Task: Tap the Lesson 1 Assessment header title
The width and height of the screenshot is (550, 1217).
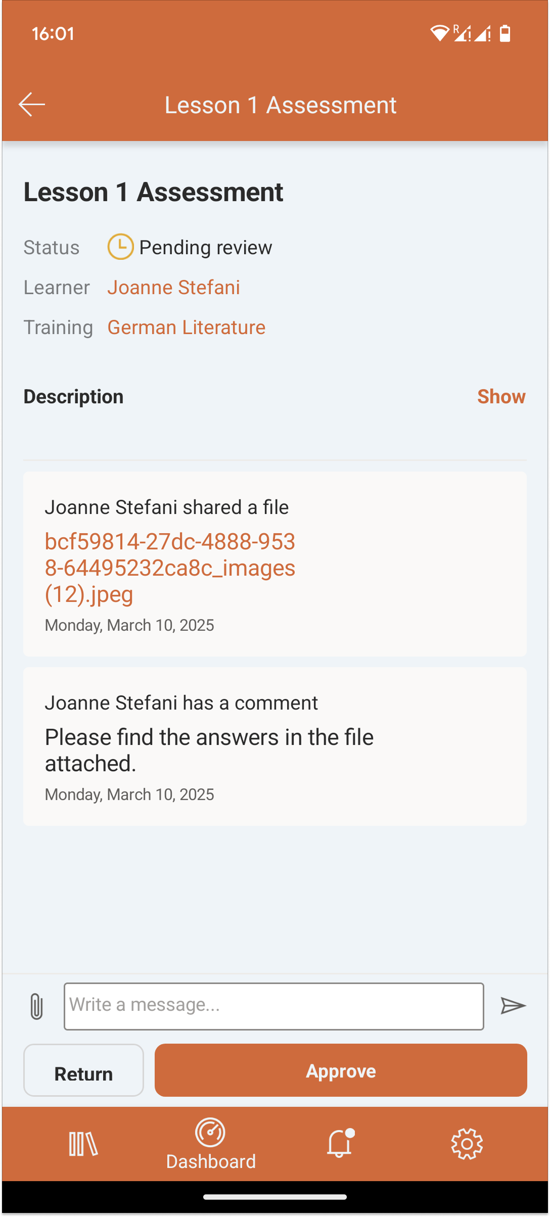Action: point(281,105)
